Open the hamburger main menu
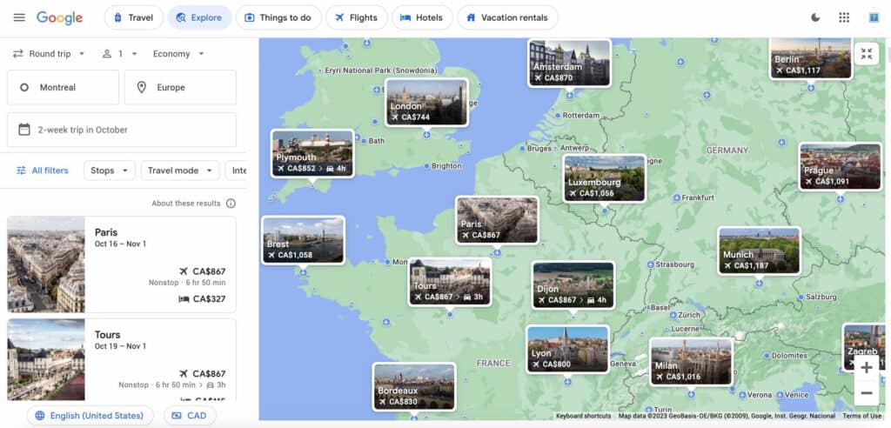 point(19,17)
